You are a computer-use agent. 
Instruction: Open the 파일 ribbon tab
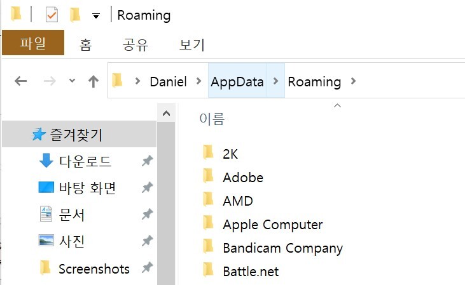(33, 43)
